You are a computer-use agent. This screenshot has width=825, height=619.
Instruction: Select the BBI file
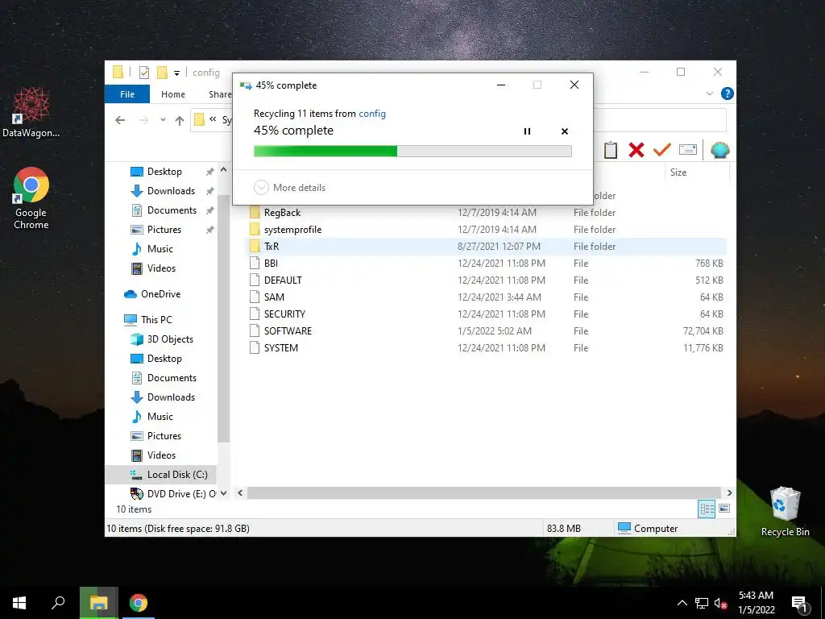tap(271, 264)
